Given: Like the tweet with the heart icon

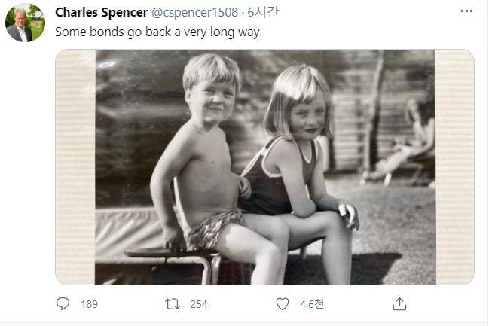Looking at the screenshot, I should pos(283,304).
